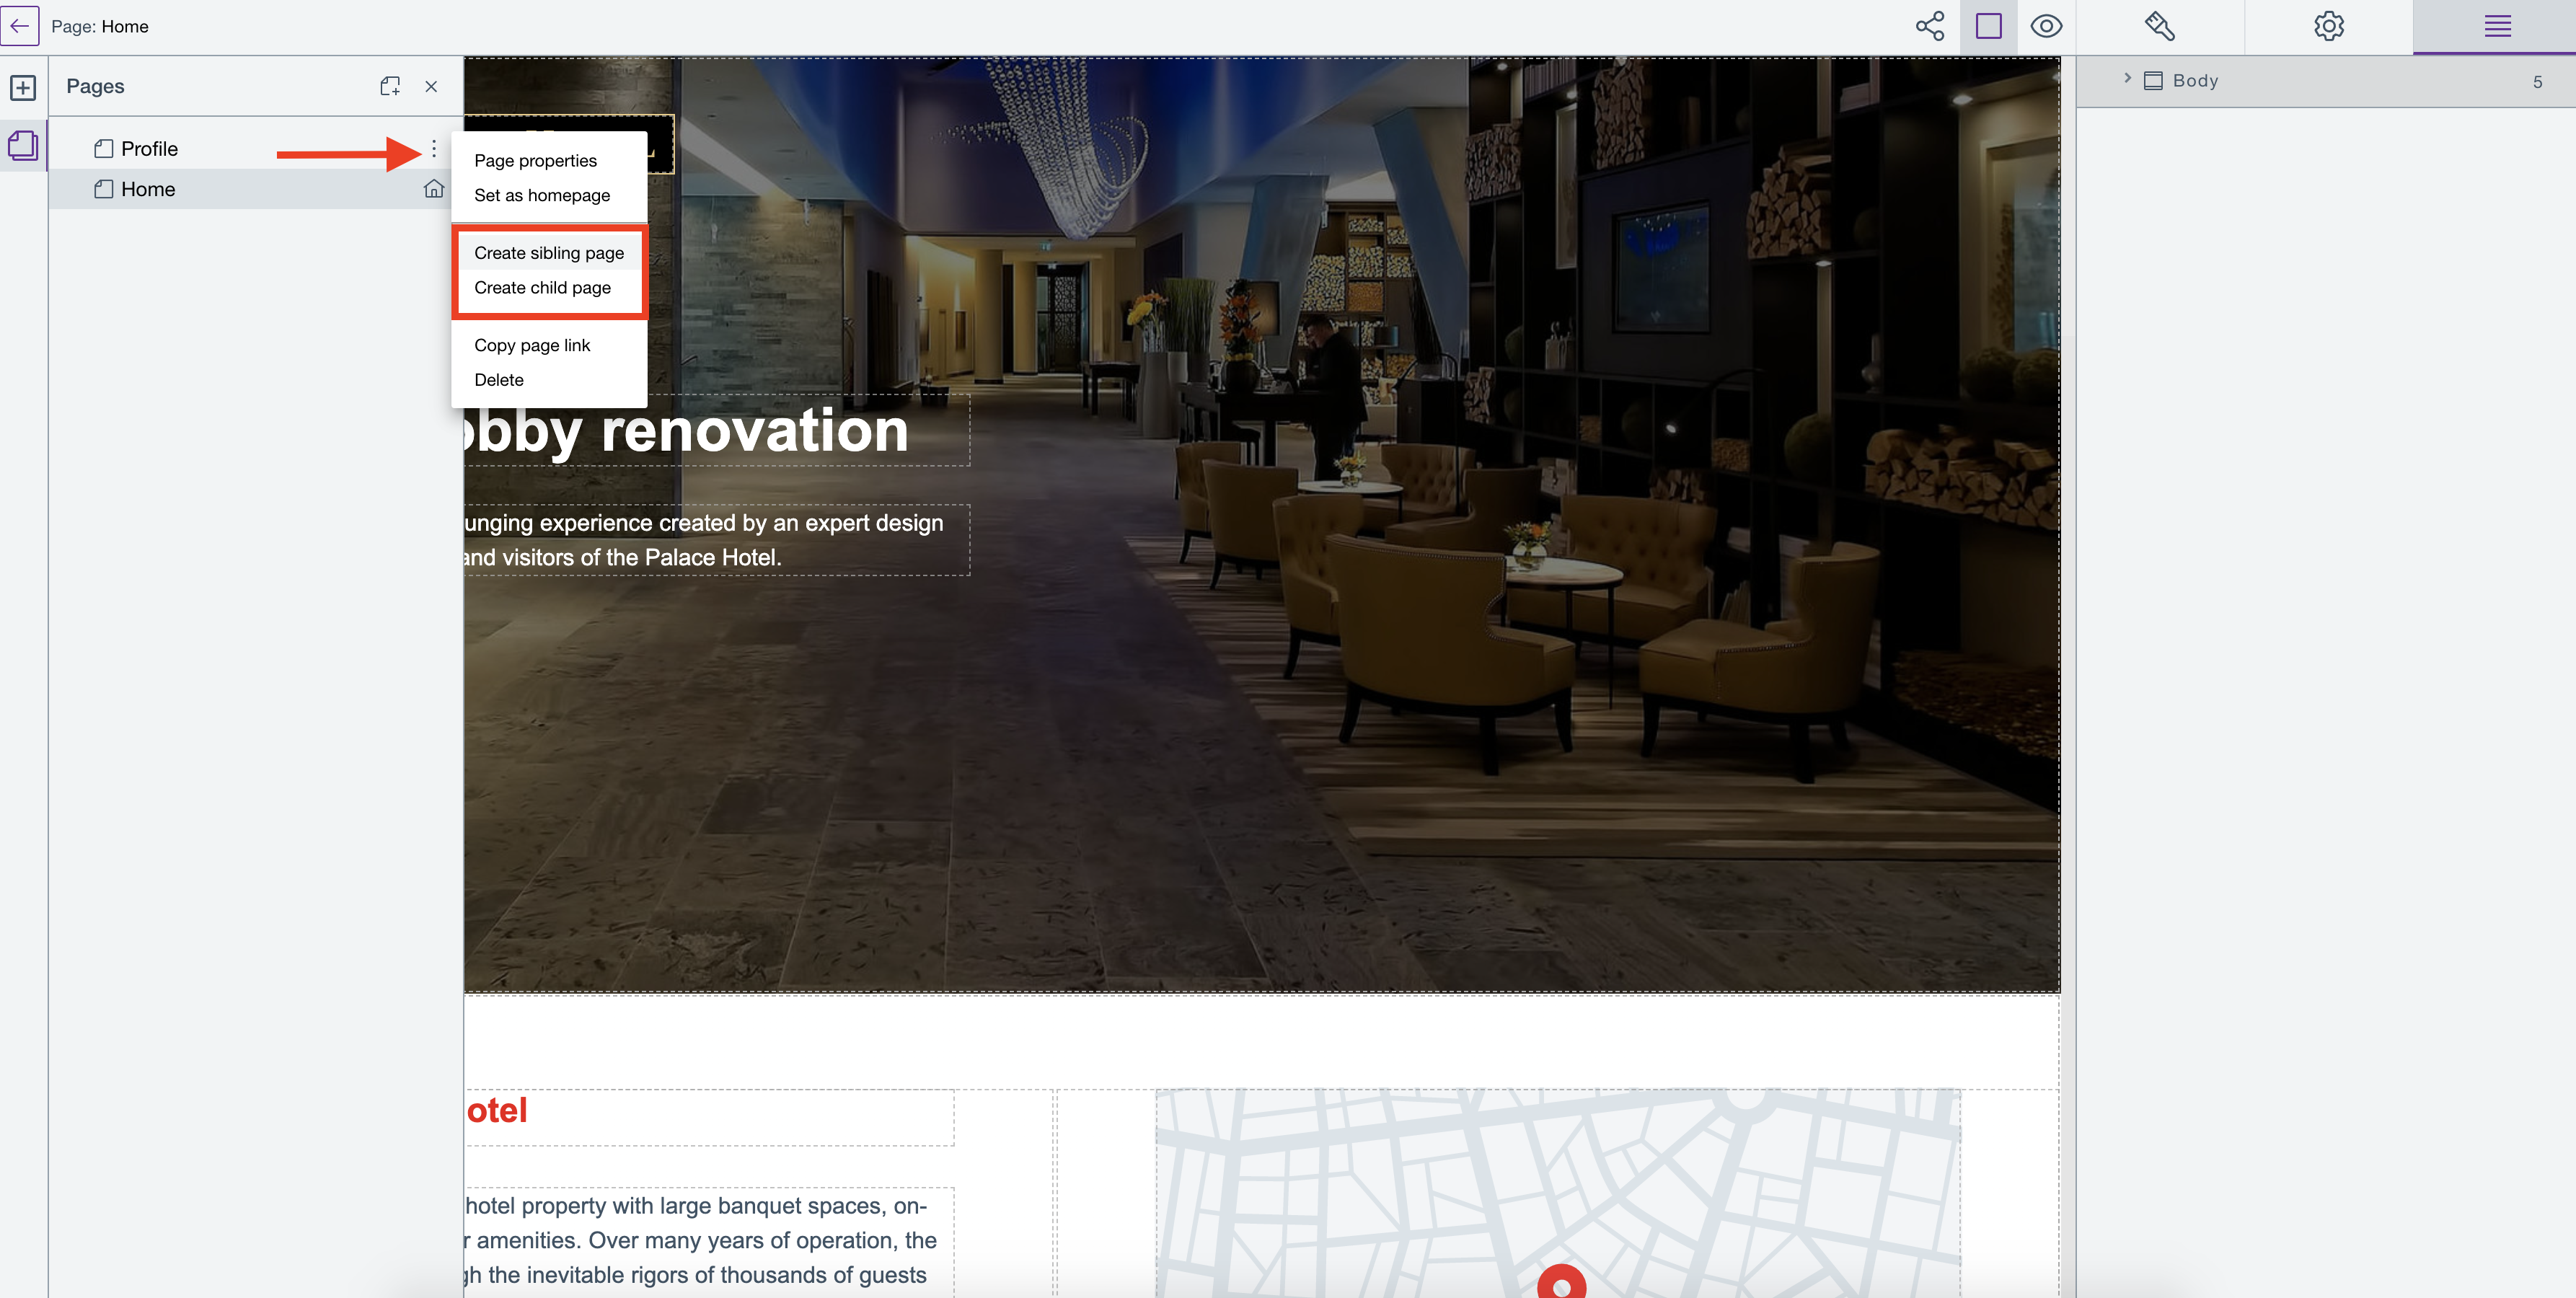Choose Page properties from context menu
Screen dimensions: 2576x1298
coord(535,161)
